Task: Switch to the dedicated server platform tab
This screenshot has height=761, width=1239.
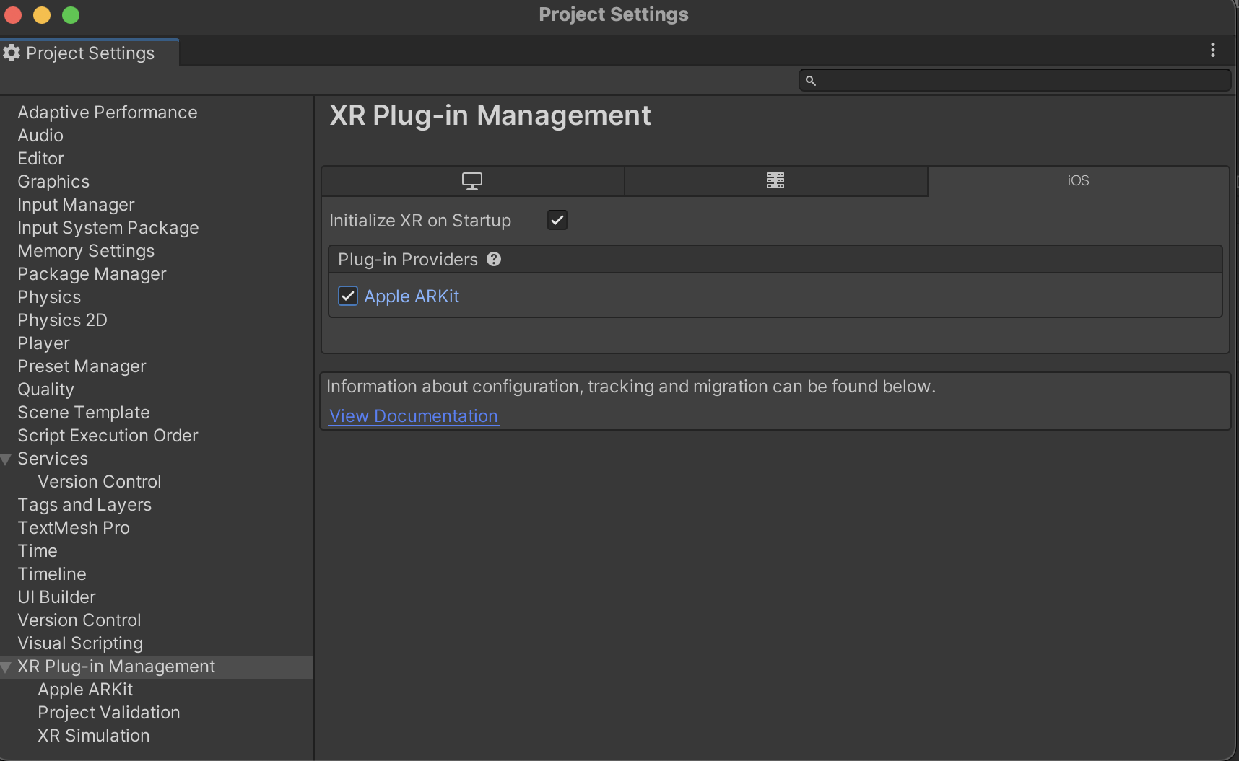Action: (775, 181)
